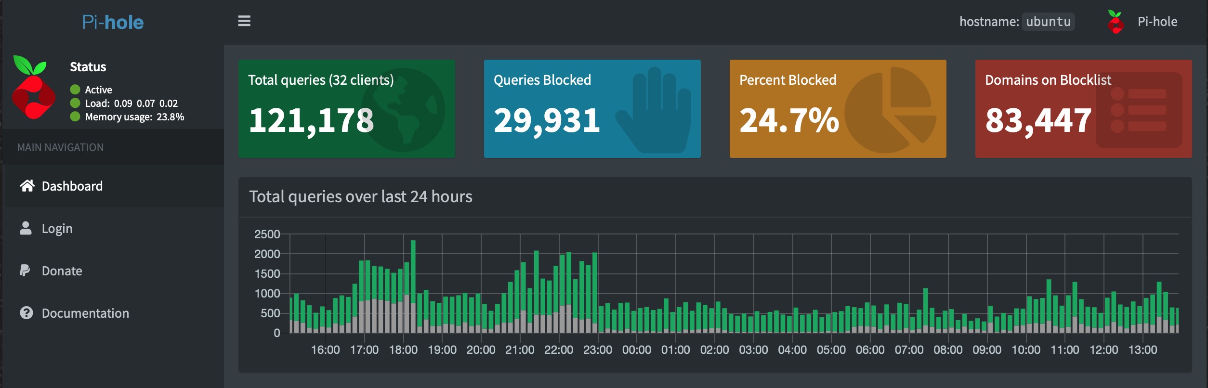The height and width of the screenshot is (388, 1208).
Task: Click the ubuntu hostname label
Action: pos(1048,22)
